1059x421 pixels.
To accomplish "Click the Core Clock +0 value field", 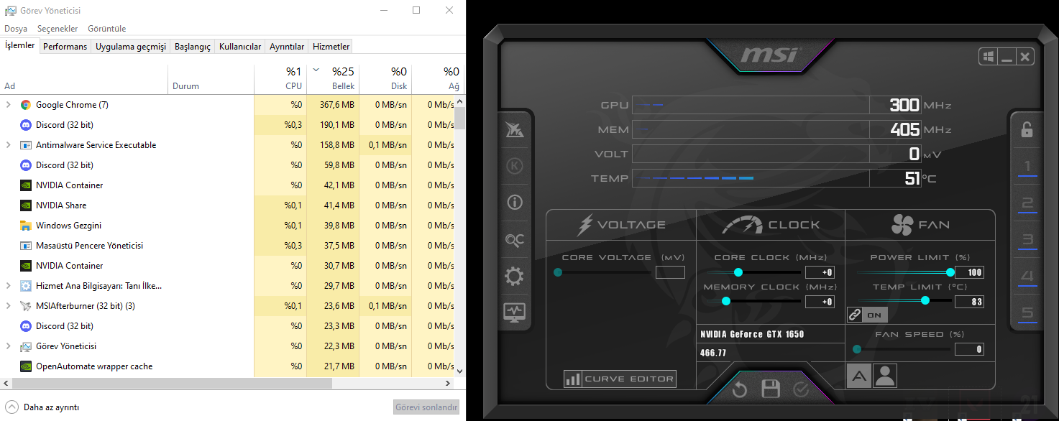I will coord(820,272).
